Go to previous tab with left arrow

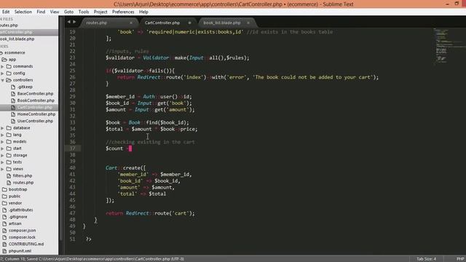coord(68,22)
